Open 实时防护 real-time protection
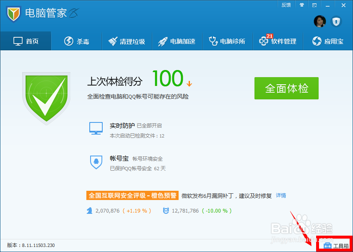This screenshot has height=252, width=353. 122,126
